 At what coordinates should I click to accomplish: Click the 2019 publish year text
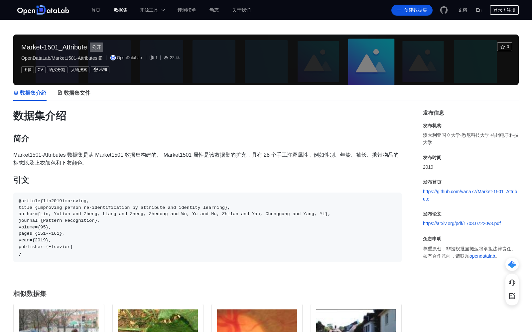428,167
